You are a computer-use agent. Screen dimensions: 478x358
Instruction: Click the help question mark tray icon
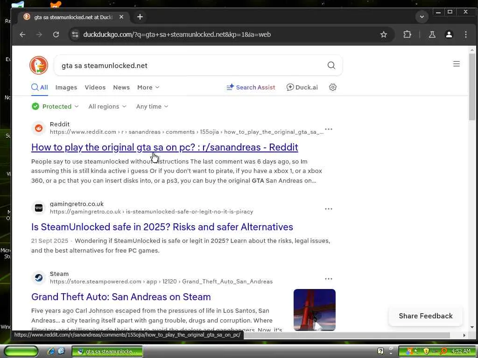(380, 351)
